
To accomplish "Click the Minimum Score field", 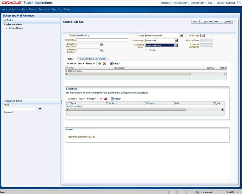I will (x=207, y=41).
